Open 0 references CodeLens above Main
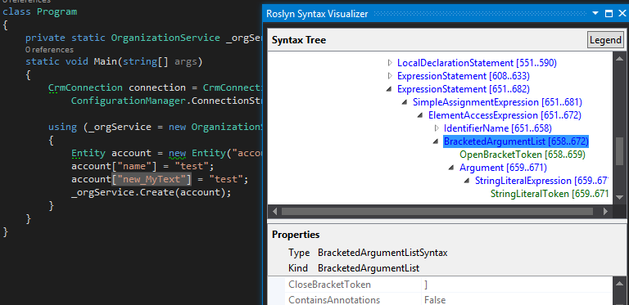This screenshot has width=629, height=305. 49,50
